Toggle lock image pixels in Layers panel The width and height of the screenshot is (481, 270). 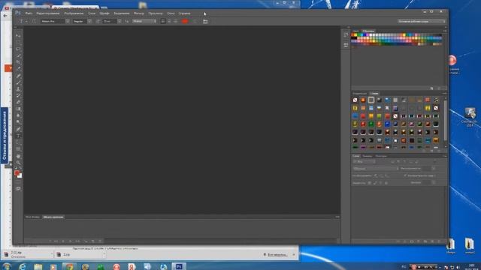pyautogui.click(x=375, y=183)
